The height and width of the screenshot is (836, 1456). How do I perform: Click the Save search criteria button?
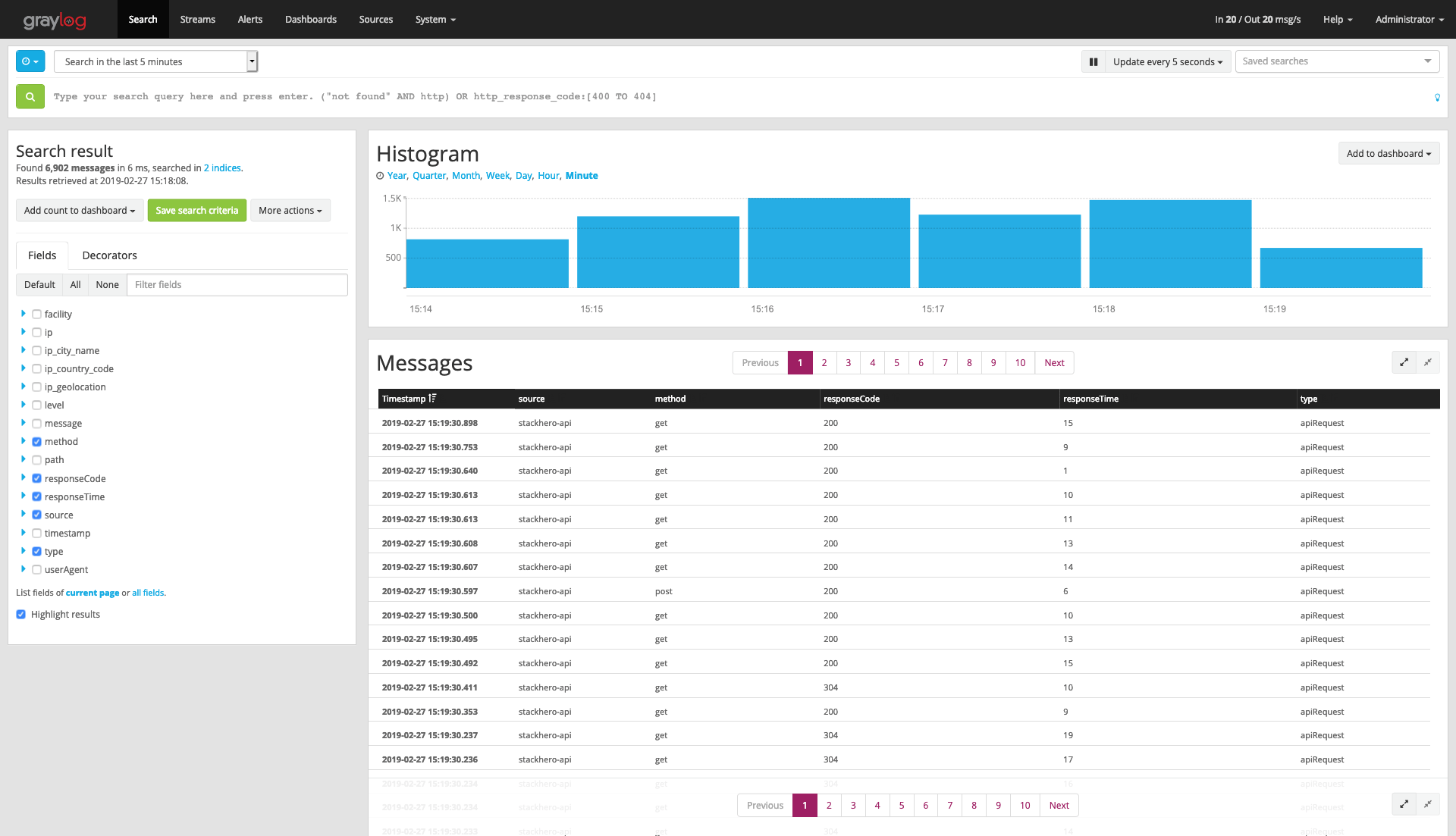196,210
